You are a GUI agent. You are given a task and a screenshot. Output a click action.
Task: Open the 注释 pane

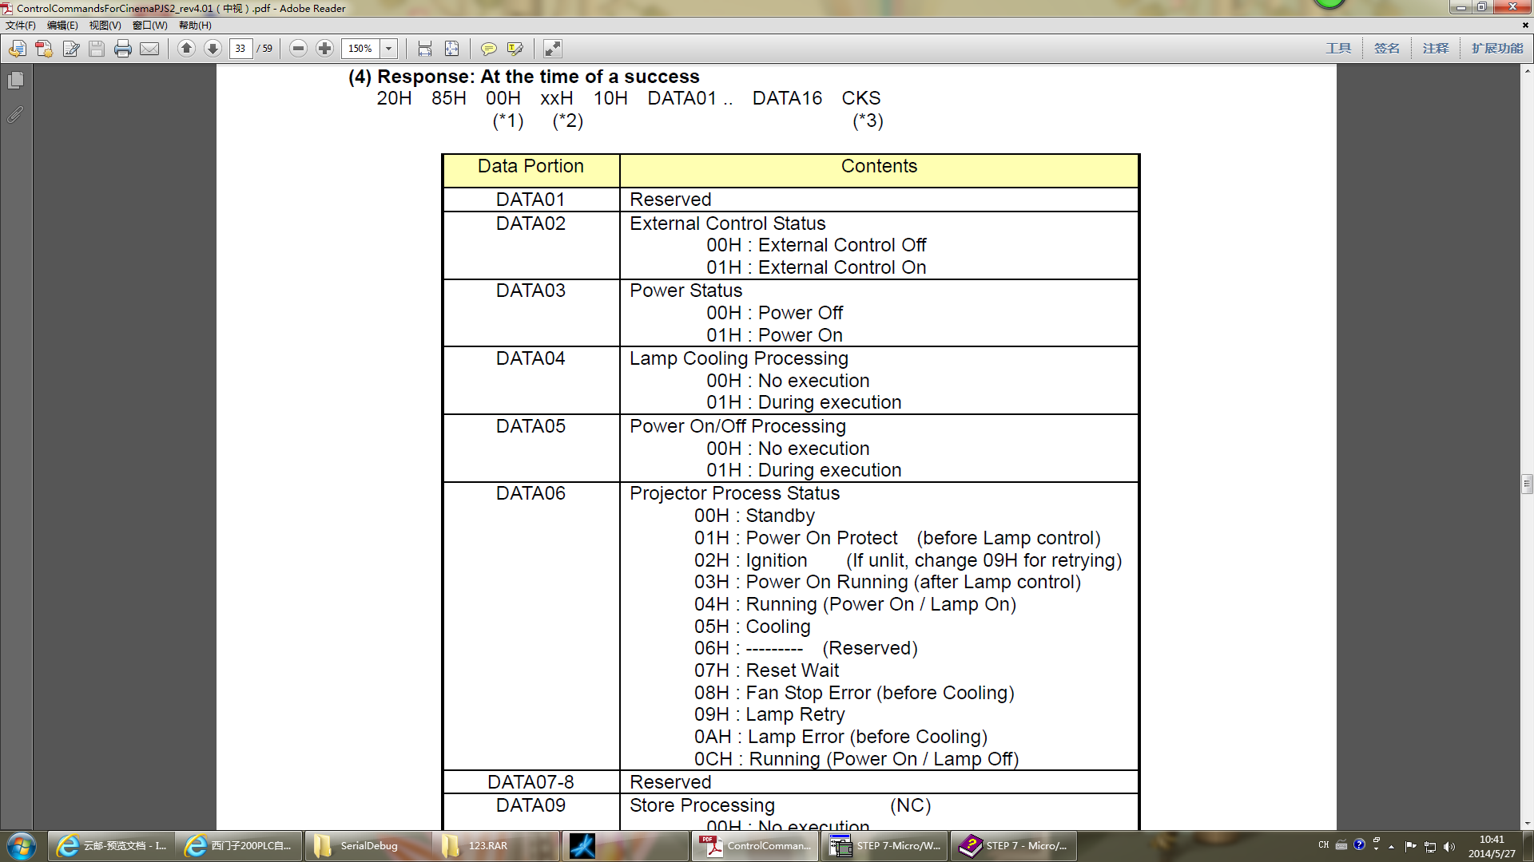tap(1435, 49)
